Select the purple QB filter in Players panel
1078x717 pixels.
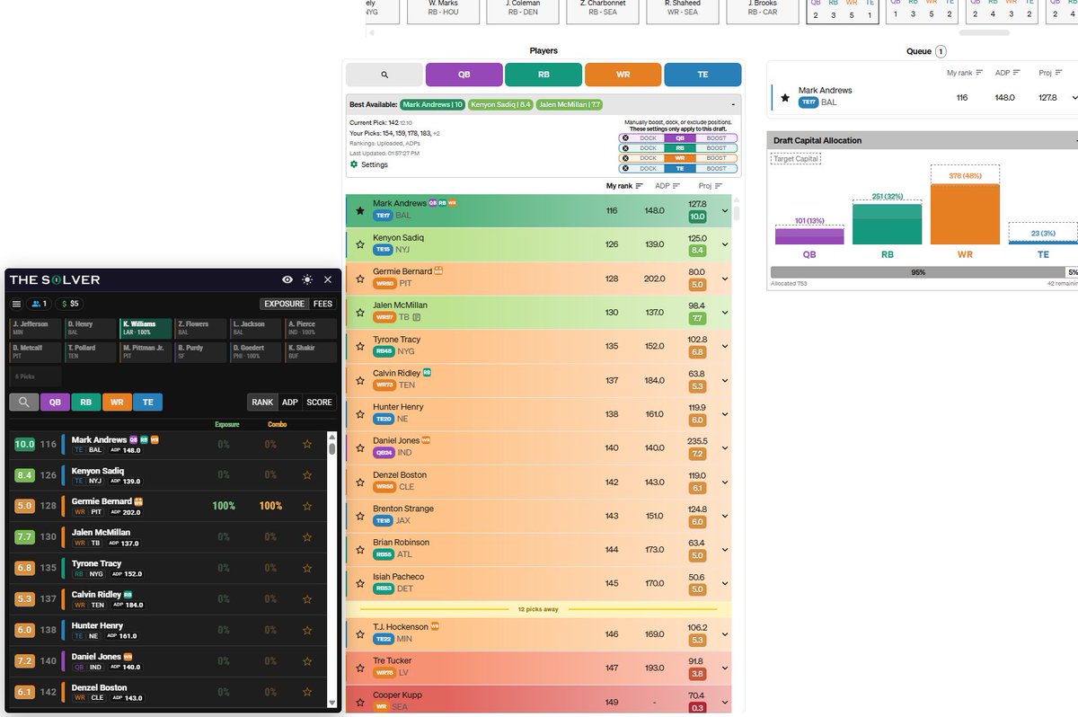(x=464, y=75)
